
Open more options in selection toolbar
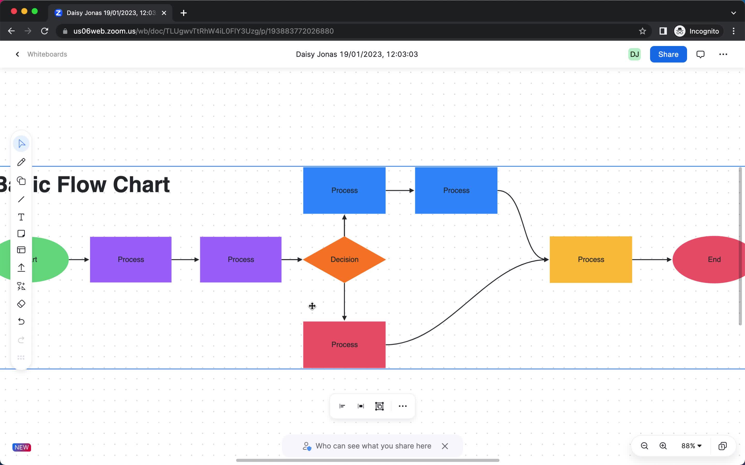coord(403,406)
